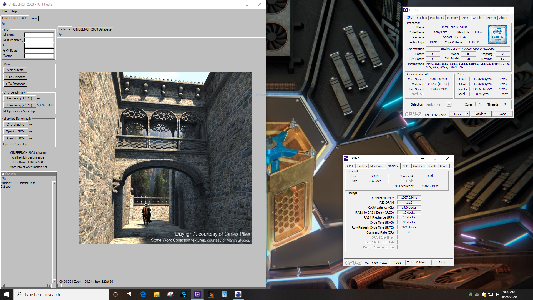Image resolution: width=533 pixels, height=300 pixels.
Task: Click Validate in the upper CPU-Z window
Action: point(481,114)
